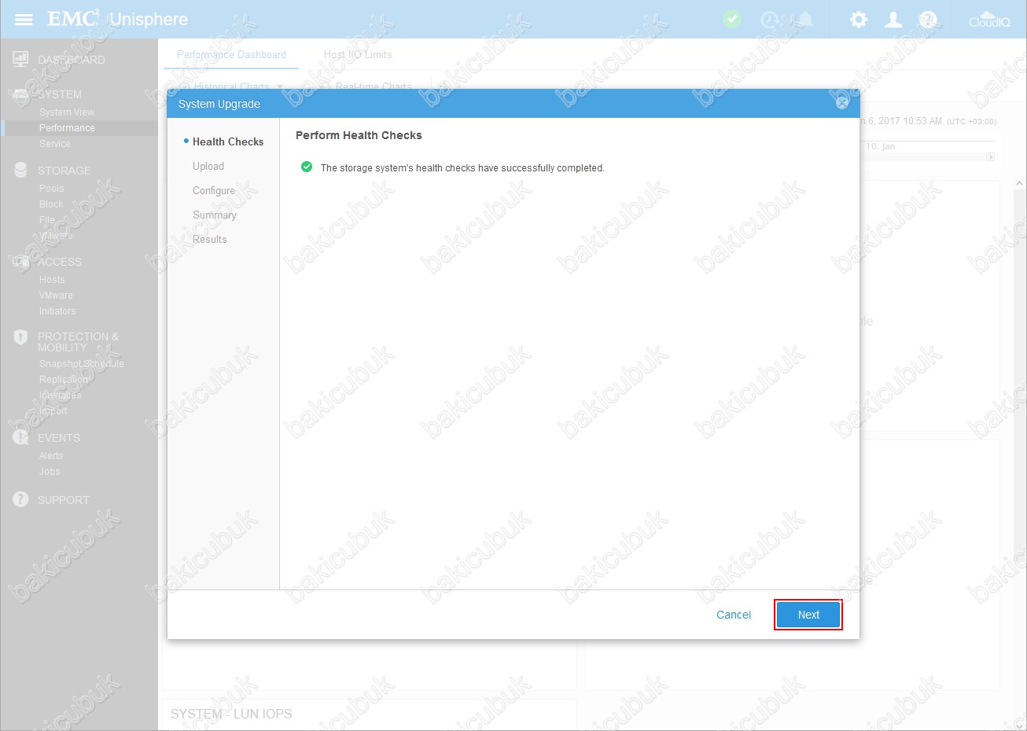
Task: Open Interfaces in sidebar
Action: (x=61, y=395)
